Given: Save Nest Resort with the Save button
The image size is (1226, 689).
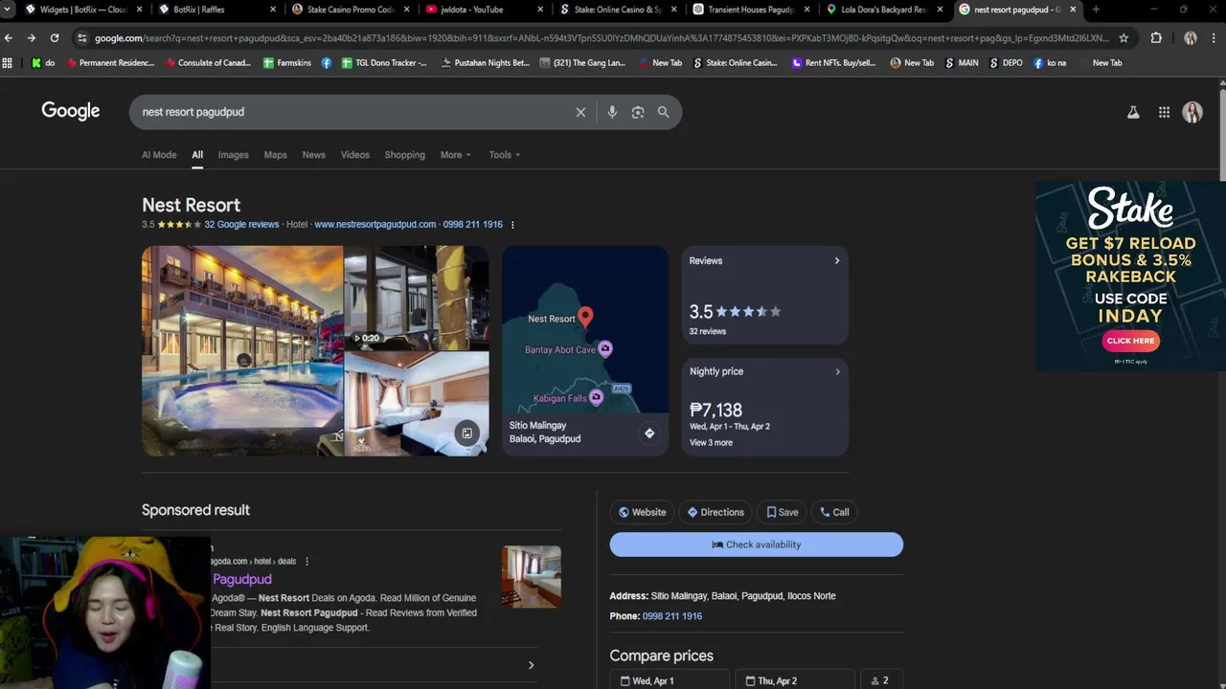Looking at the screenshot, I should click(x=782, y=512).
